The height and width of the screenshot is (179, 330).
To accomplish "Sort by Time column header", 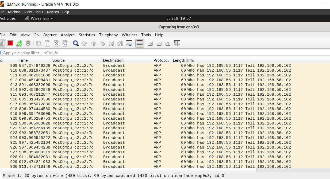I will pos(35,60).
